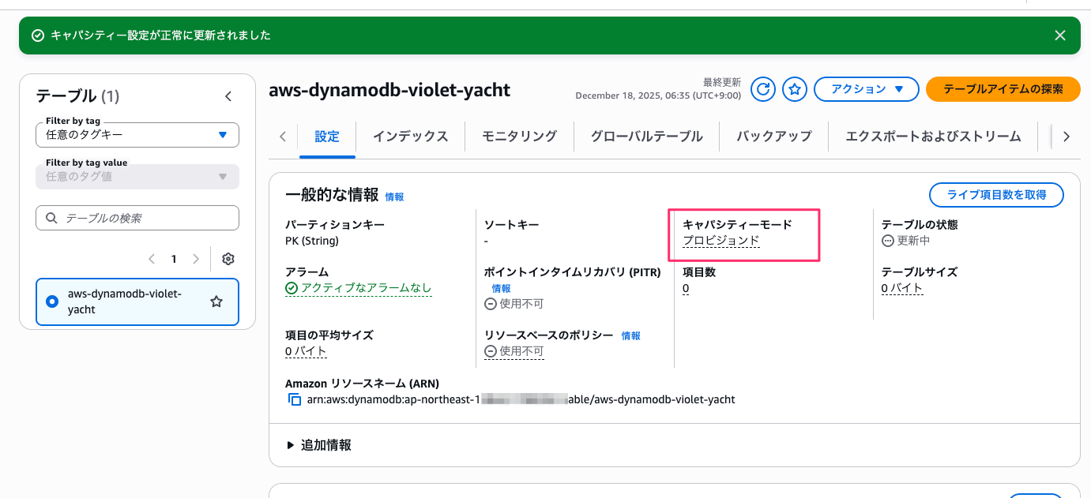The width and height of the screenshot is (1091, 498).
Task: Open table list preferences gear icon
Action: point(228,259)
